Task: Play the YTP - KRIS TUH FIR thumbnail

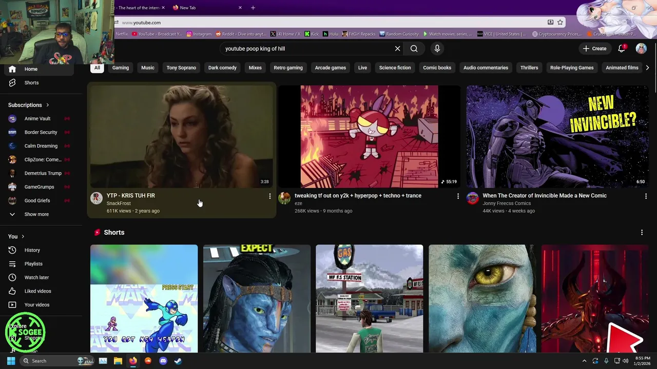Action: tap(182, 136)
